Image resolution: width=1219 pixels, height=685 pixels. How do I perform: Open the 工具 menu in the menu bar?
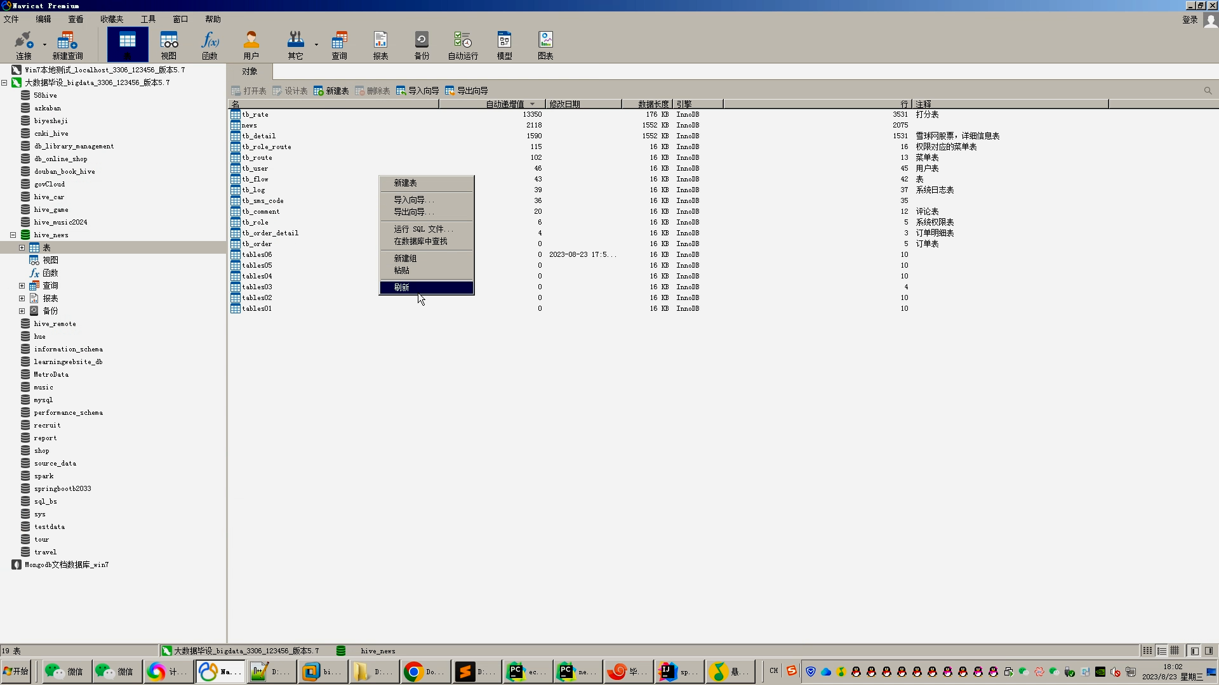[148, 19]
